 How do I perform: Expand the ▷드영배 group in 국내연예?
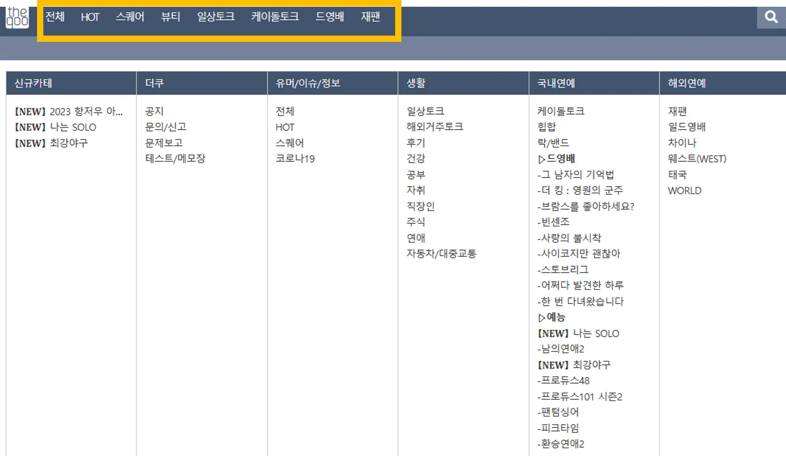[556, 159]
